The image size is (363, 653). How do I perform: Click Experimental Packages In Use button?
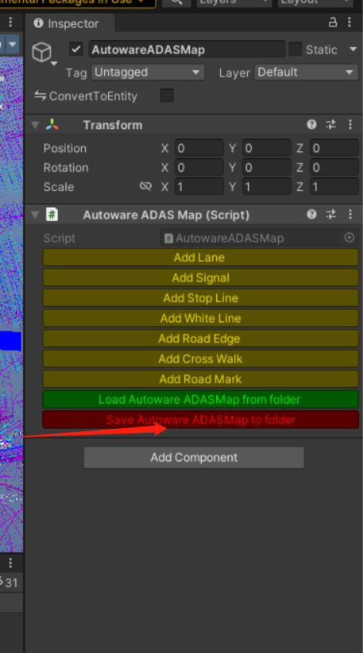pos(78,2)
